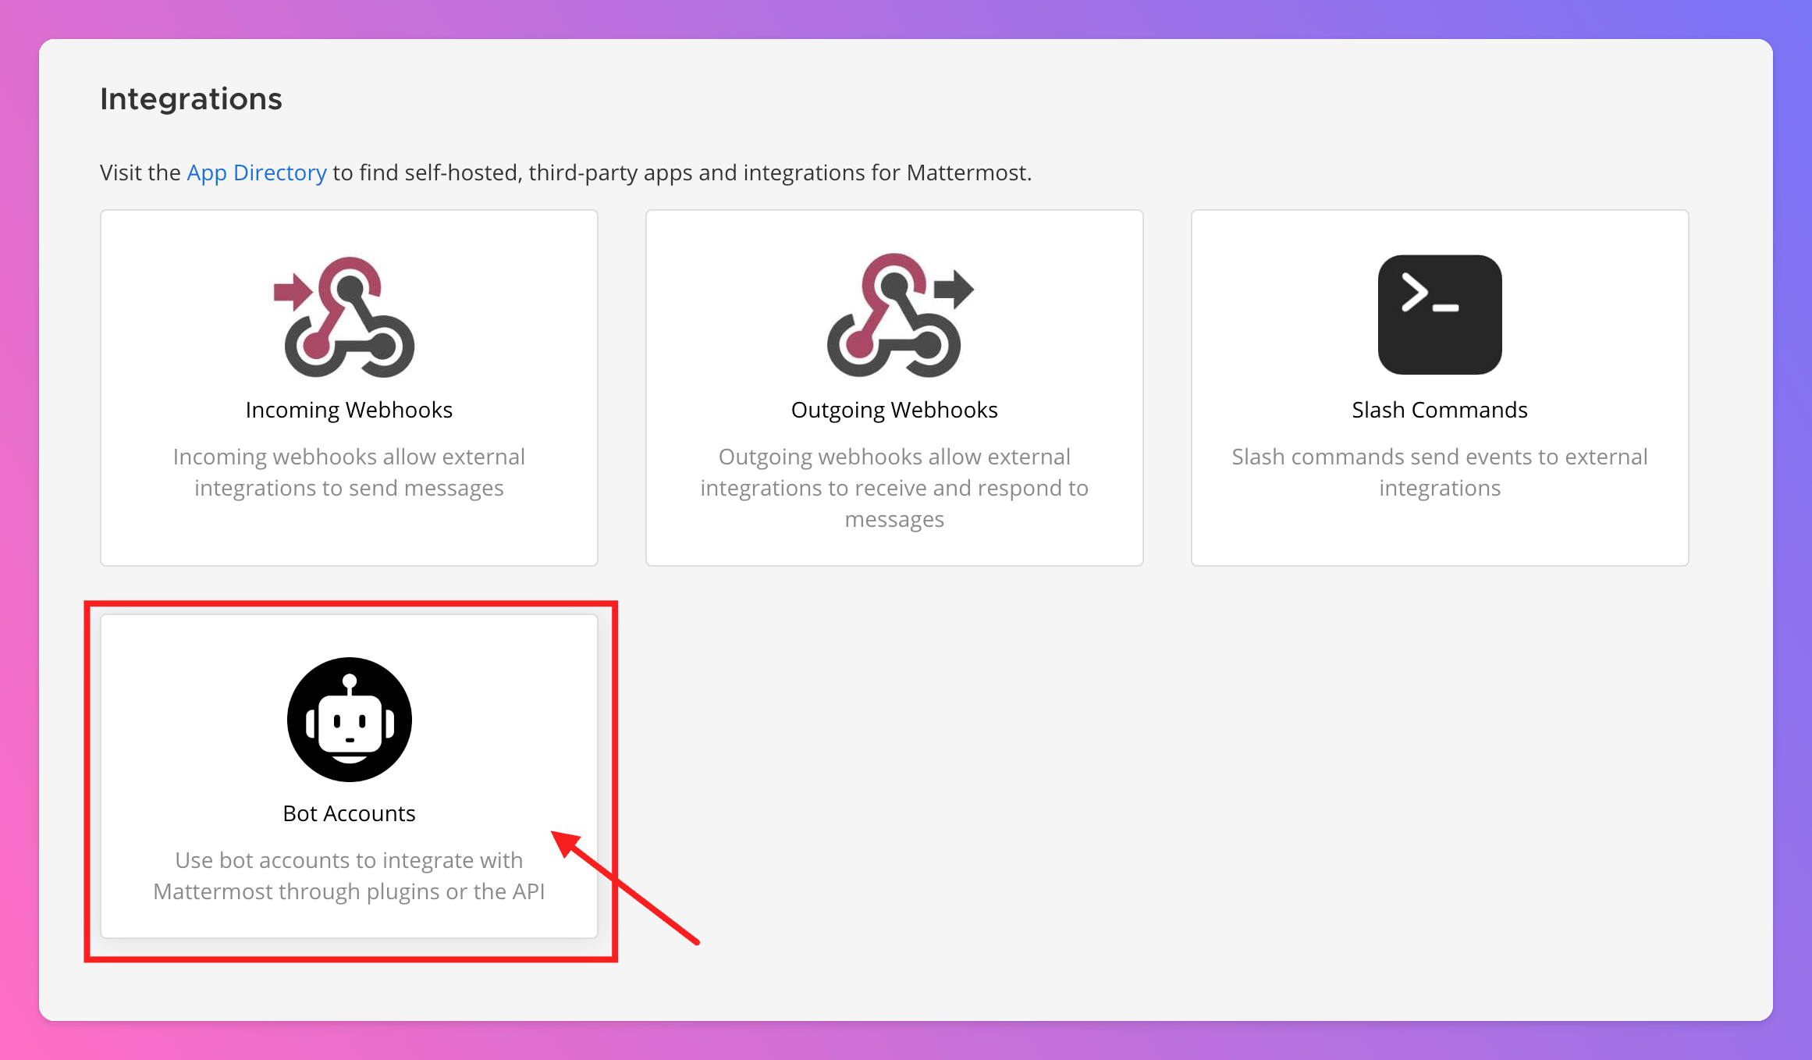Click the Integrations page heading

click(191, 99)
